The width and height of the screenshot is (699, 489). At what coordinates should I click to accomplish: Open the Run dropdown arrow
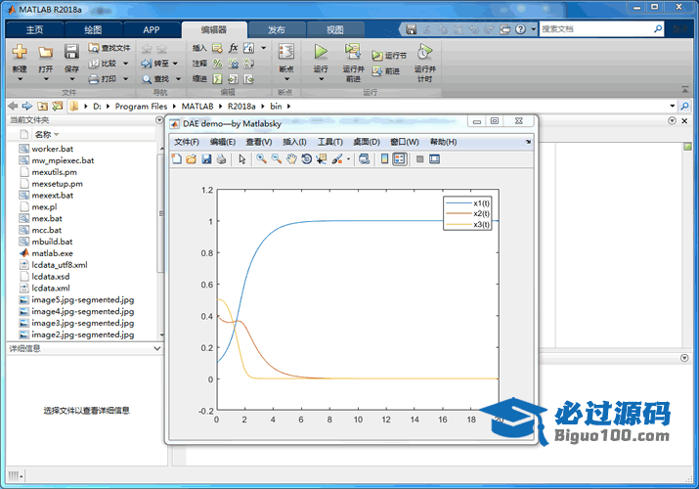[x=321, y=79]
